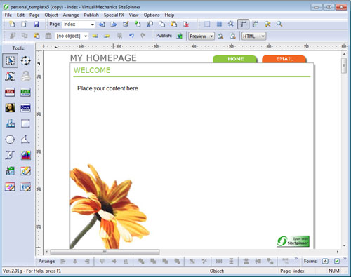
Task: Click the Lock object tool
Action: pos(25,76)
